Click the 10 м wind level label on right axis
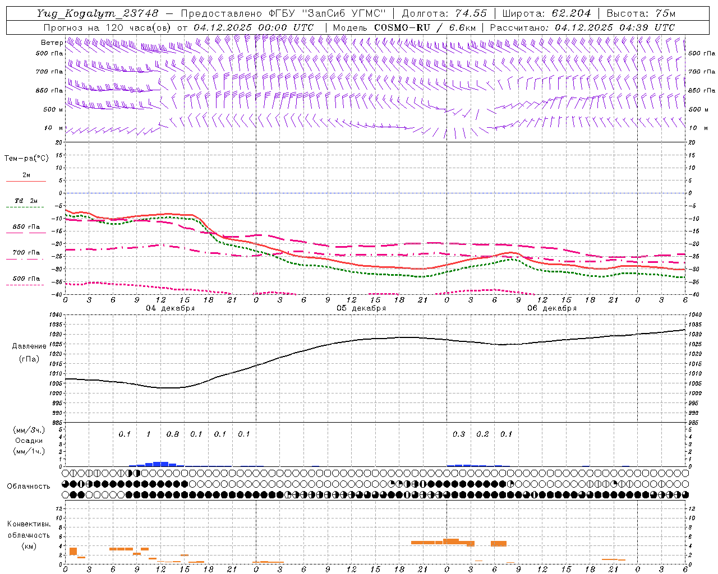The height and width of the screenshot is (574, 718). point(697,128)
